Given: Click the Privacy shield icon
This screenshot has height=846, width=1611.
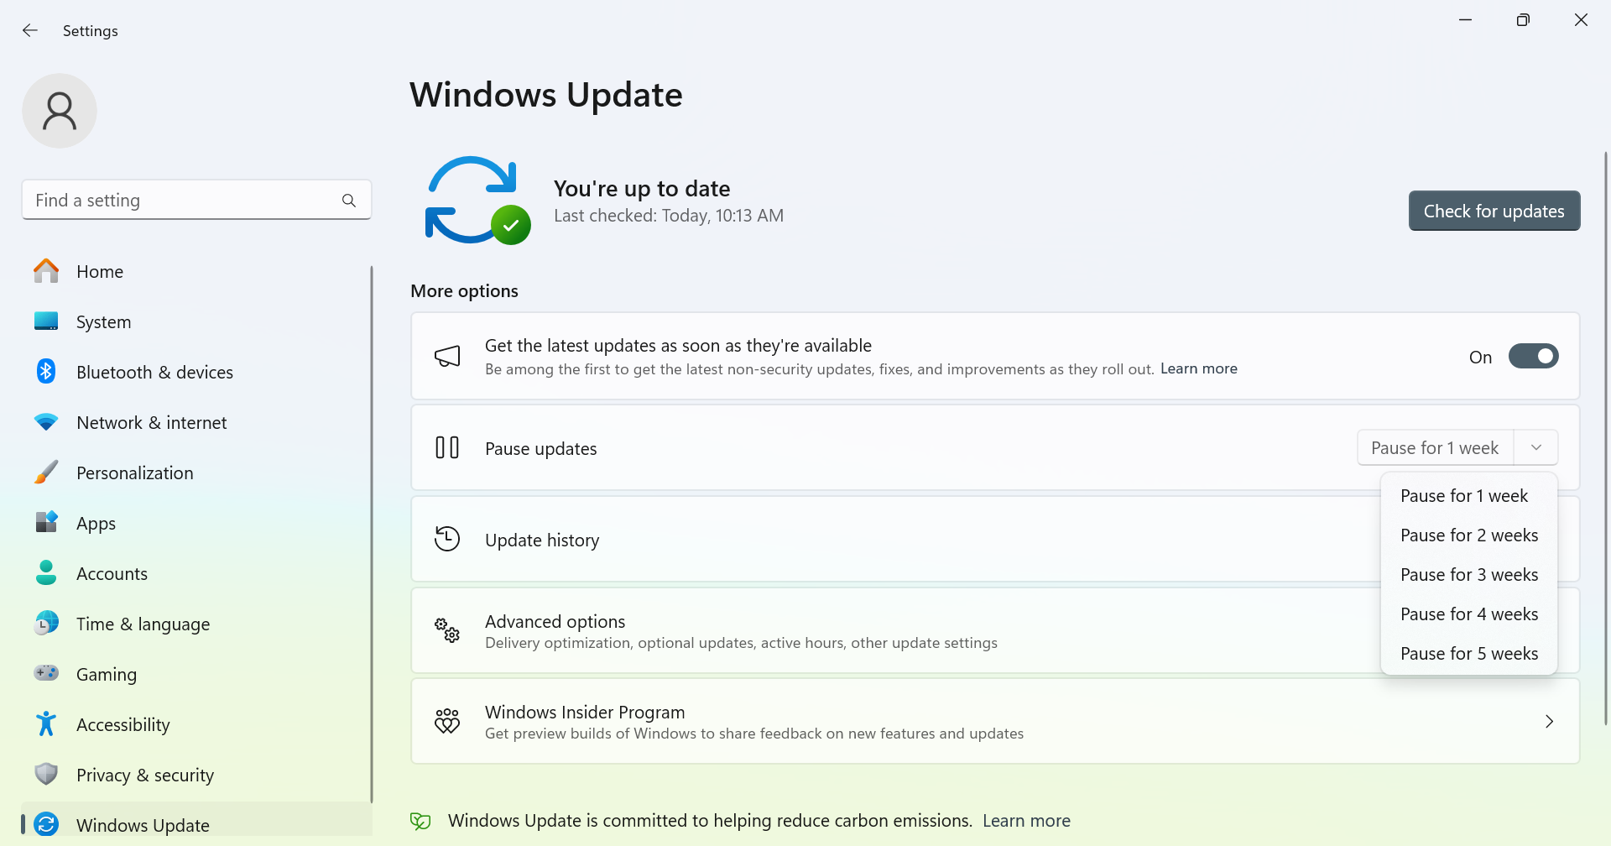Looking at the screenshot, I should coord(46,774).
